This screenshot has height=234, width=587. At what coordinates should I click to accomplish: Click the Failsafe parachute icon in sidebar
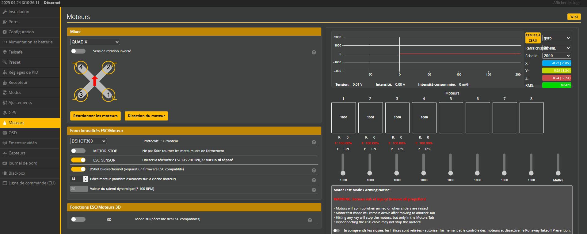[5, 52]
